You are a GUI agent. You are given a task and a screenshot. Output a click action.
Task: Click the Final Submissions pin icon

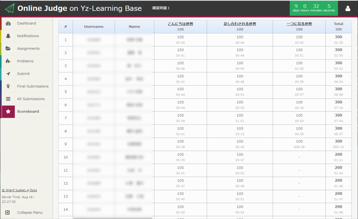[x=8, y=86]
